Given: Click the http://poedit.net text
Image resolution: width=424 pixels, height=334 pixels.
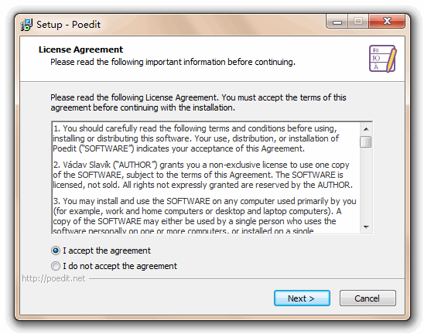Looking at the screenshot, I should coord(53,278).
